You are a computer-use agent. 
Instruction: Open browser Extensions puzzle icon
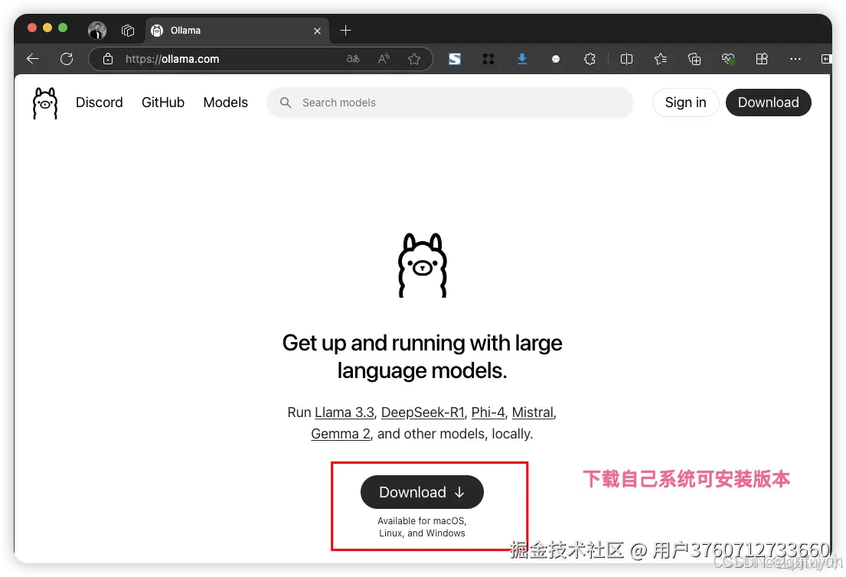point(590,59)
